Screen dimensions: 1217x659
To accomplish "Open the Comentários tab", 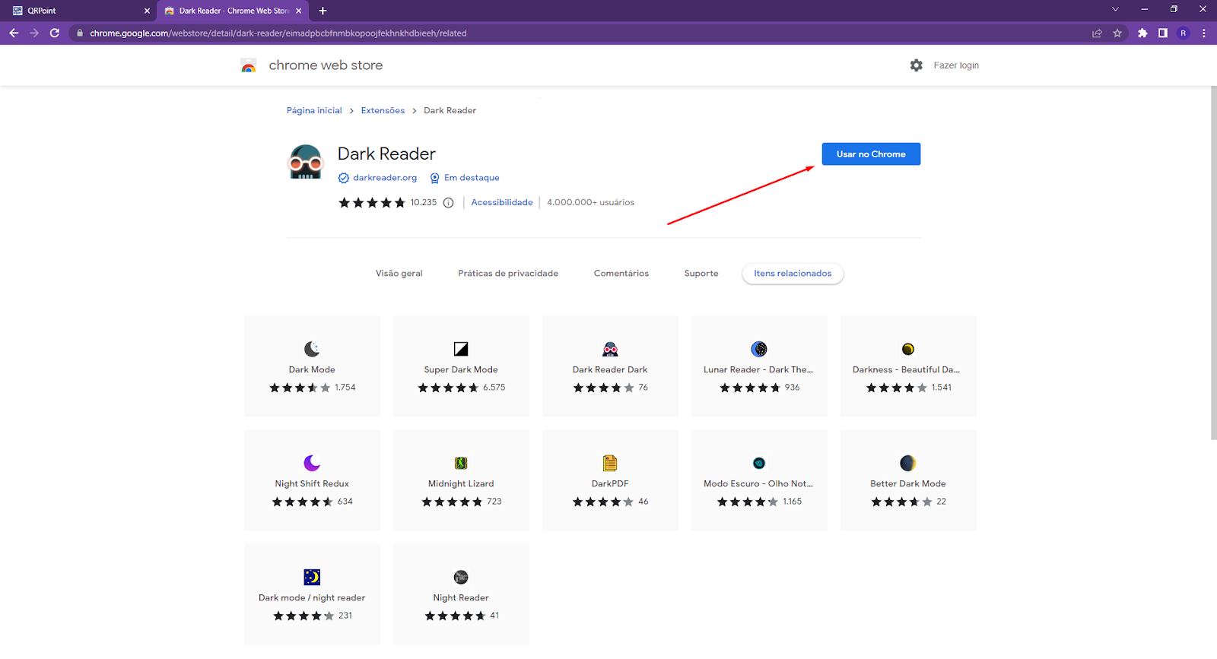I will coord(621,274).
